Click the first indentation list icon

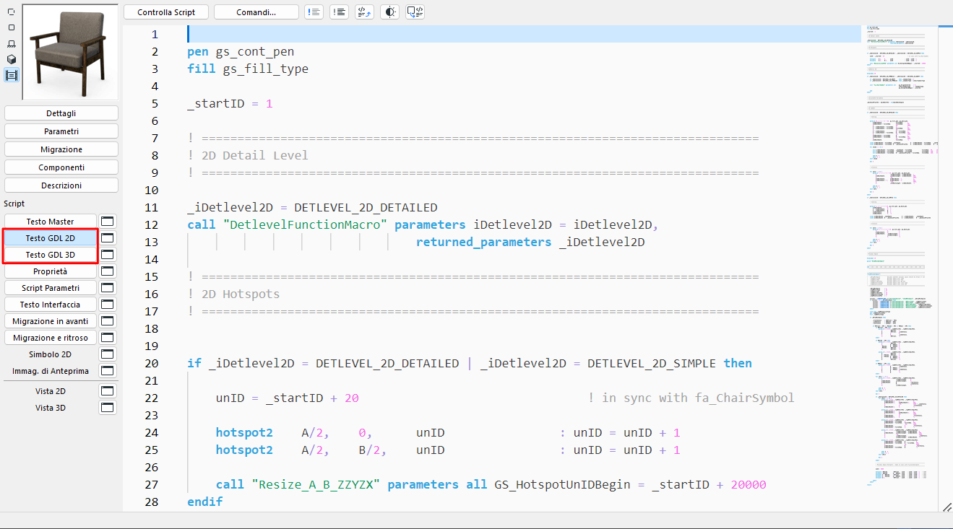click(x=314, y=12)
